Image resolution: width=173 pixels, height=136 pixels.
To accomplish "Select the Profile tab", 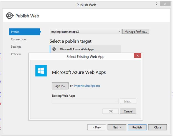I will point(24,32).
